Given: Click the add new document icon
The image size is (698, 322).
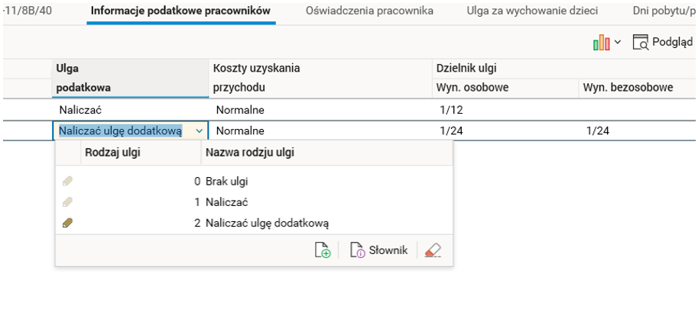Looking at the screenshot, I should pos(323,250).
